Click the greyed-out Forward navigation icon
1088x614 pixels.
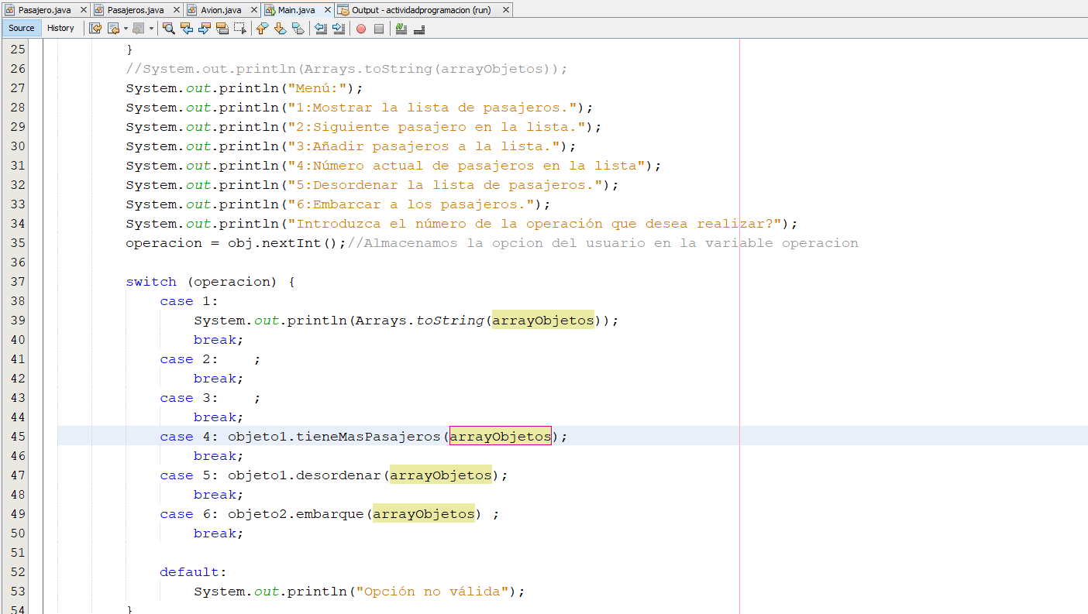(x=138, y=29)
